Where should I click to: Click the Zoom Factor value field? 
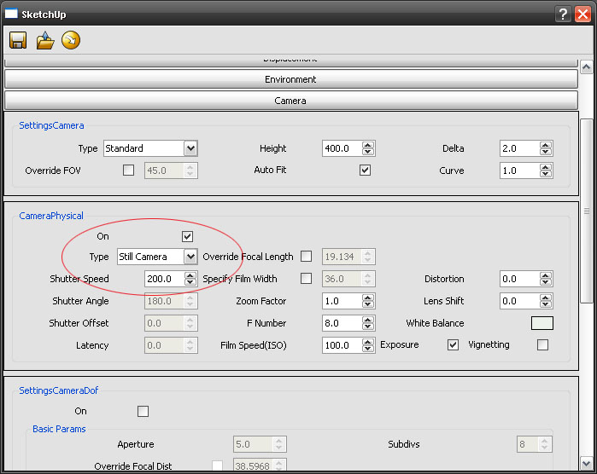pos(342,301)
